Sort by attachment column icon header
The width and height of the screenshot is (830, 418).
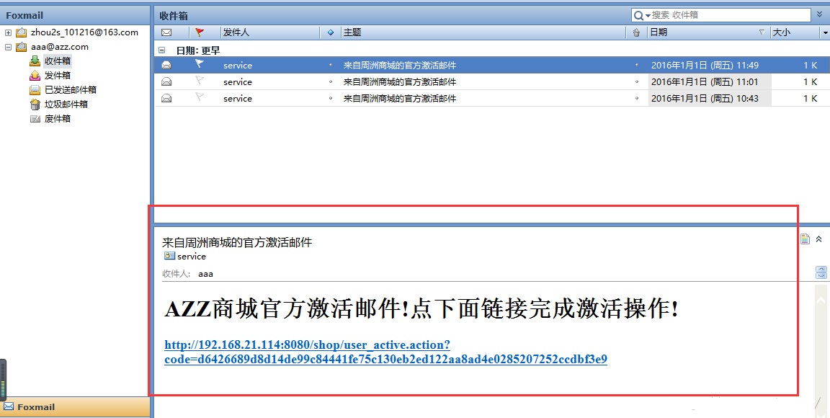tap(636, 33)
